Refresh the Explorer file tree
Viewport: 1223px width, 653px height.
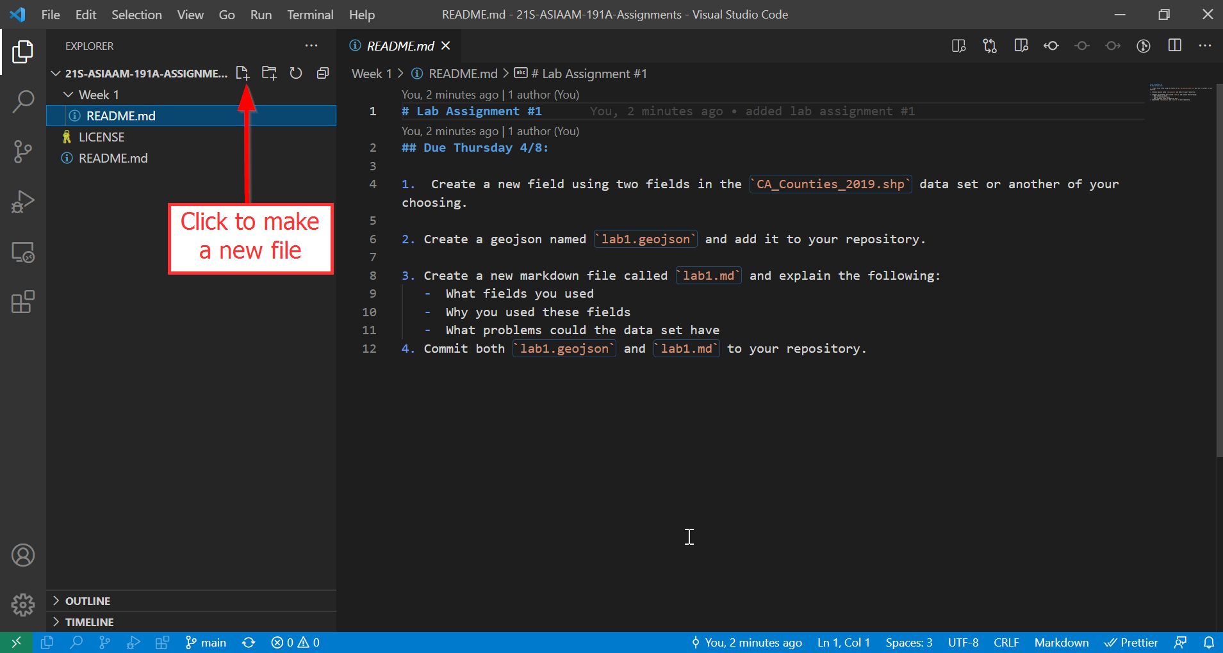[295, 73]
